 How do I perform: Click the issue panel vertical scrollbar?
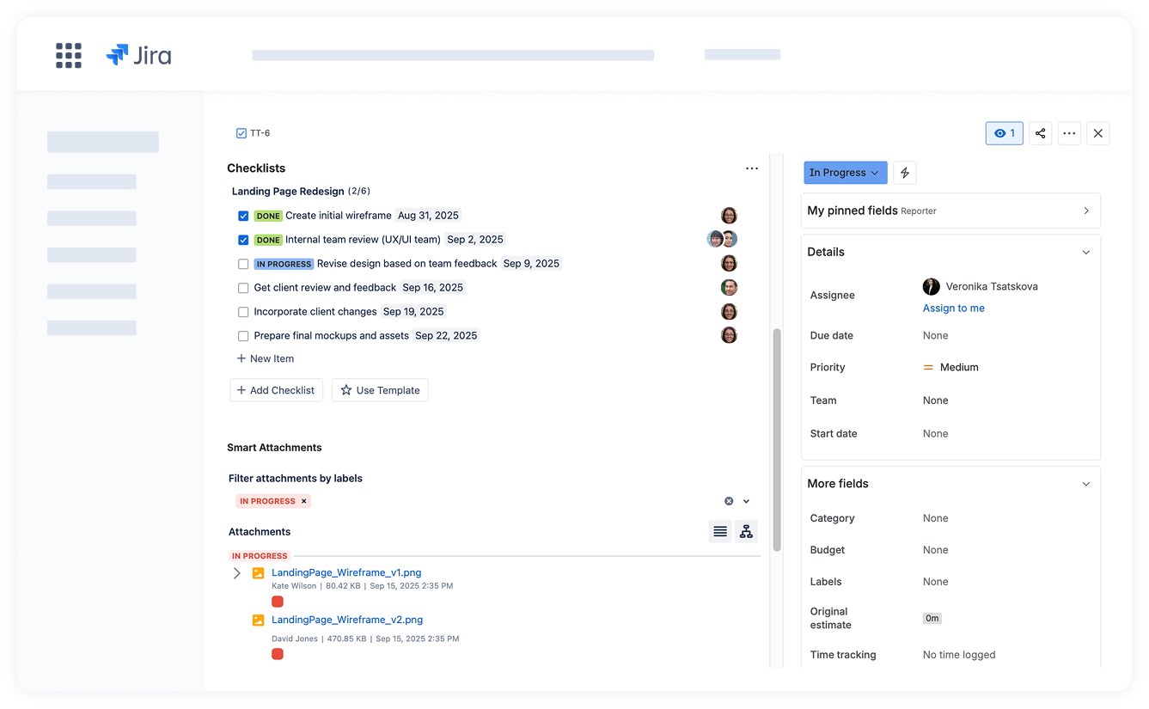point(777,439)
